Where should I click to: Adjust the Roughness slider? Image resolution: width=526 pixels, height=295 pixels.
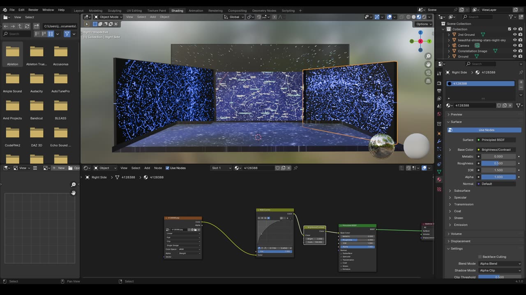coord(498,163)
